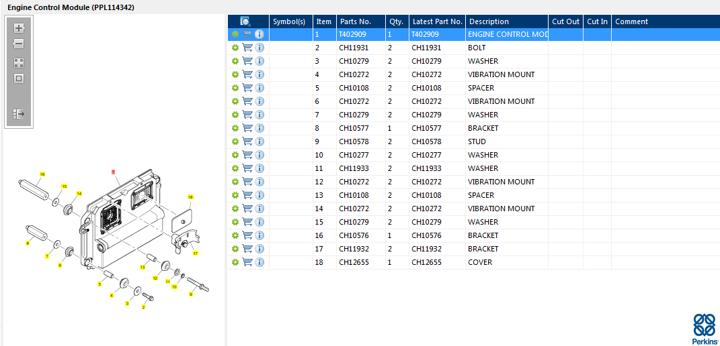Show info for item 10 WASHER
Image resolution: width=720 pixels, height=346 pixels.
pos(259,155)
